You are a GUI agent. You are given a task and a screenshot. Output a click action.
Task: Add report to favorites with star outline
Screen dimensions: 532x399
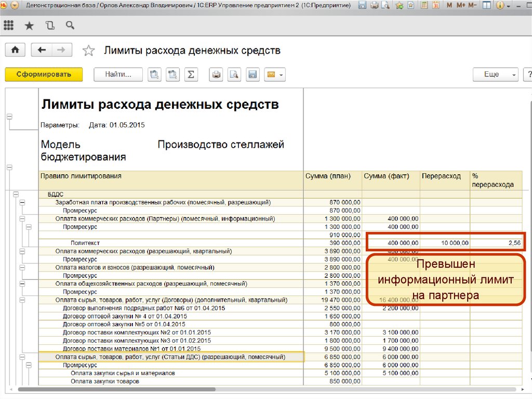click(89, 50)
